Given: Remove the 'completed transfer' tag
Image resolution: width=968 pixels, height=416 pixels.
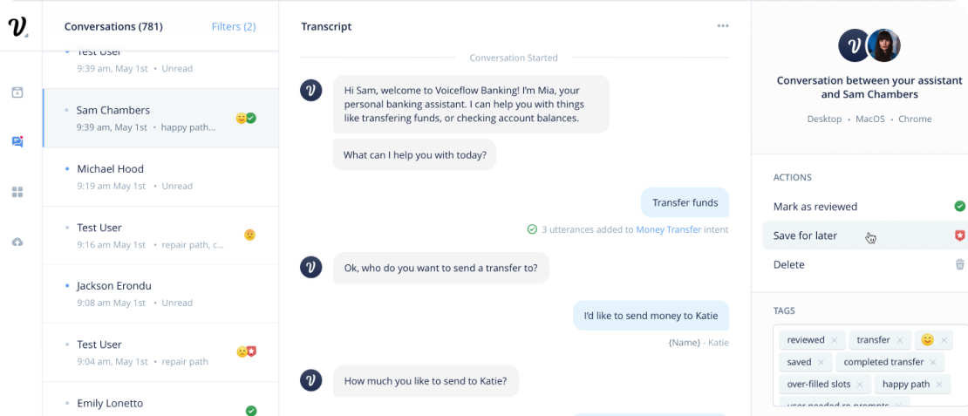Looking at the screenshot, I should 932,362.
